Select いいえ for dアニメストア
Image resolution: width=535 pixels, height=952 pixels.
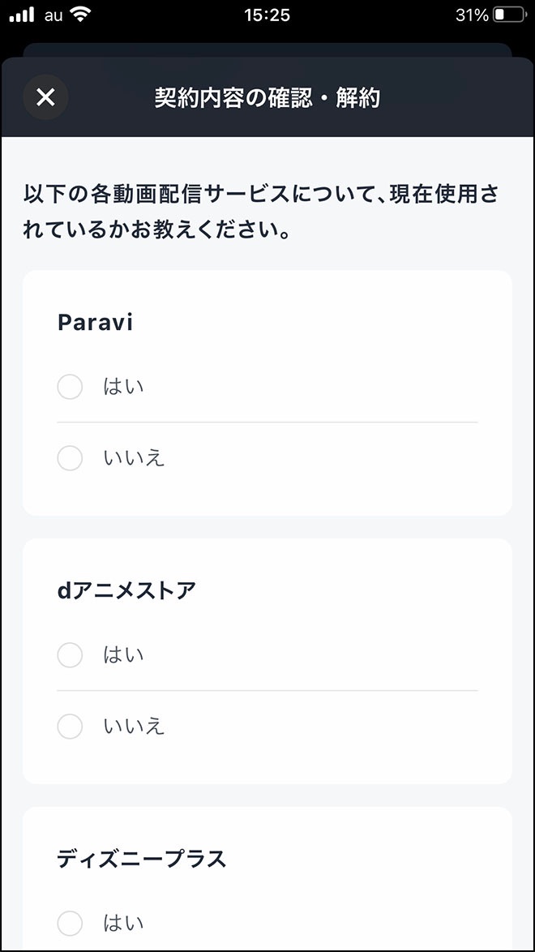[70, 726]
